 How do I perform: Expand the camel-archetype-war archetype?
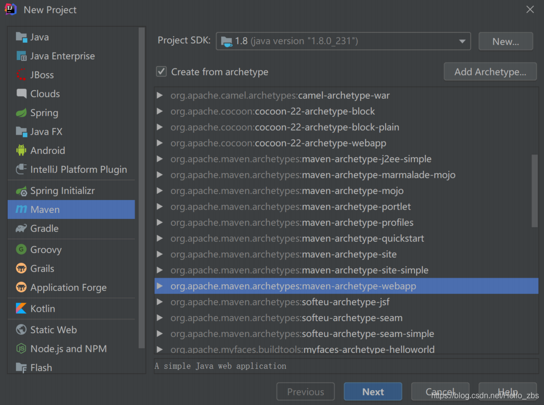pyautogui.click(x=159, y=95)
